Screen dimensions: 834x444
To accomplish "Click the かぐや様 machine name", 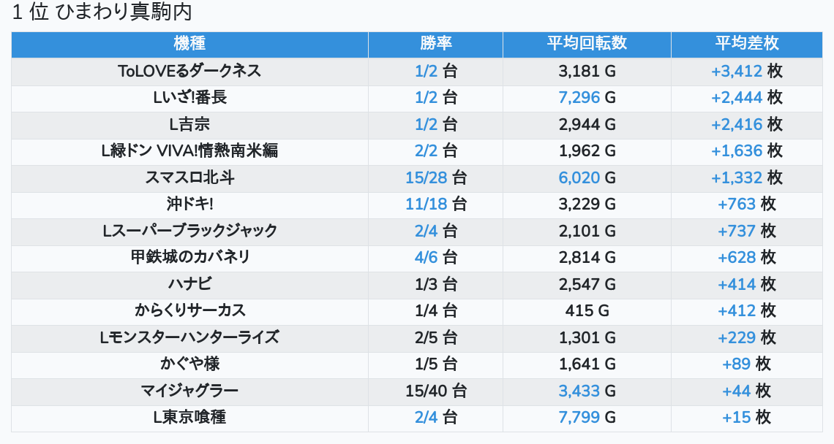I will (189, 364).
